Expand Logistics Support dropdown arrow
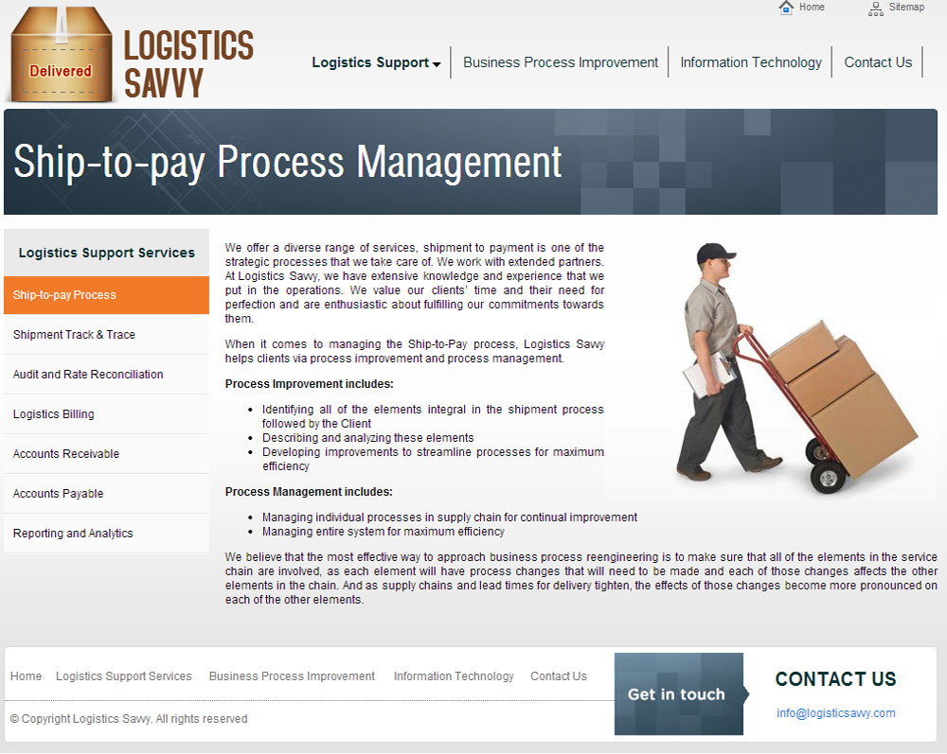The image size is (947, 754). click(437, 64)
